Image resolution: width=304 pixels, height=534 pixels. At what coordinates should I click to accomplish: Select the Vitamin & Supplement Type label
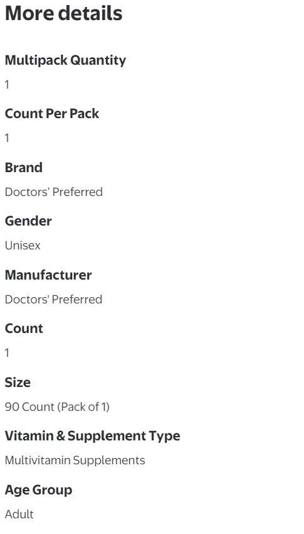[x=92, y=436]
